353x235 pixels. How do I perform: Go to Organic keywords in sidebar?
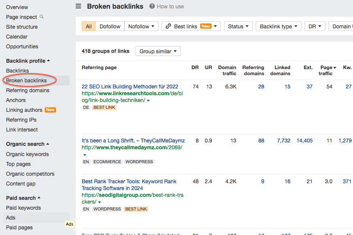[27, 154]
